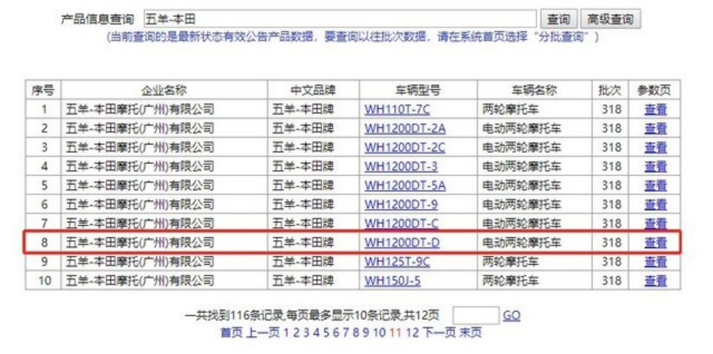View parameters 查看 for WH150J-5 row
The width and height of the screenshot is (713, 354).
click(x=655, y=281)
